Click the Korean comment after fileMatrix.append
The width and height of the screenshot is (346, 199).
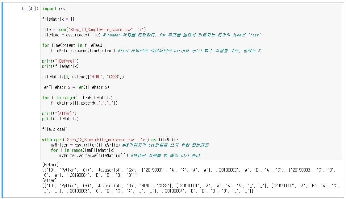[189, 51]
